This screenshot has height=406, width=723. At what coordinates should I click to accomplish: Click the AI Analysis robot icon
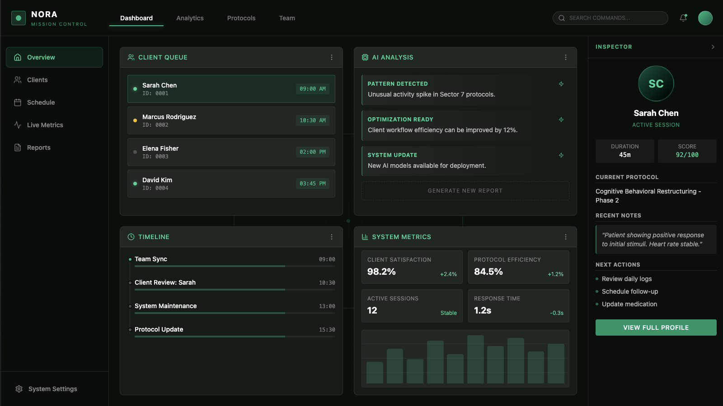coord(365,57)
